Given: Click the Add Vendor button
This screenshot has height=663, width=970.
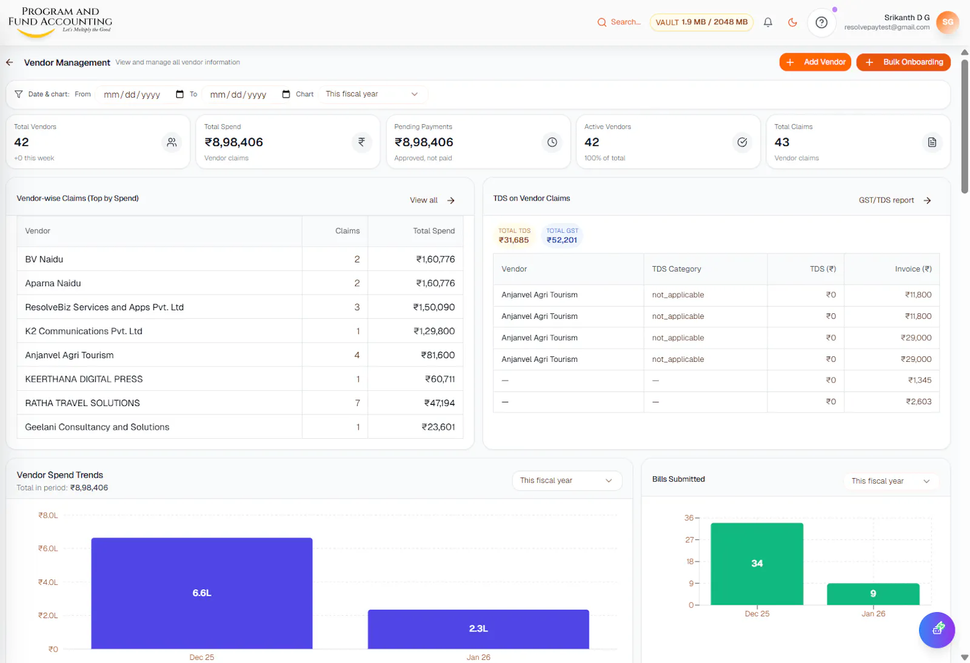Looking at the screenshot, I should point(815,62).
